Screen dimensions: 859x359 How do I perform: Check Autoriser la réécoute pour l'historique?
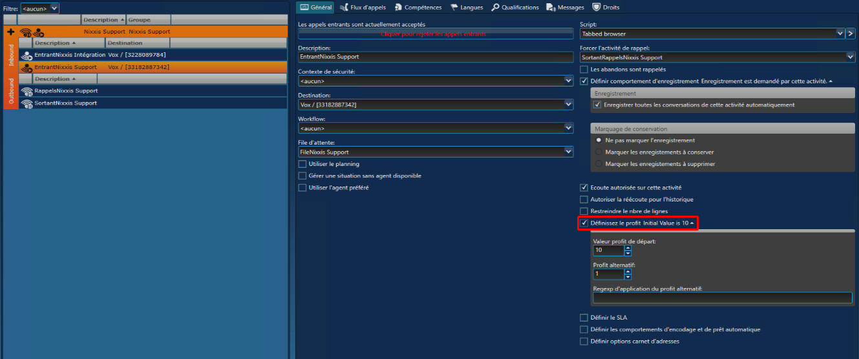[584, 200]
